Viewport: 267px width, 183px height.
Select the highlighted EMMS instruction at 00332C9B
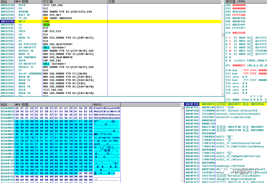(x=111, y=22)
